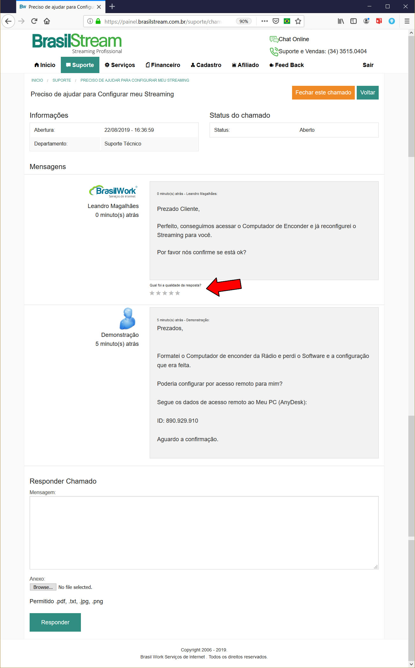Click the browser Reload page icon
The height and width of the screenshot is (668, 415).
(x=34, y=21)
